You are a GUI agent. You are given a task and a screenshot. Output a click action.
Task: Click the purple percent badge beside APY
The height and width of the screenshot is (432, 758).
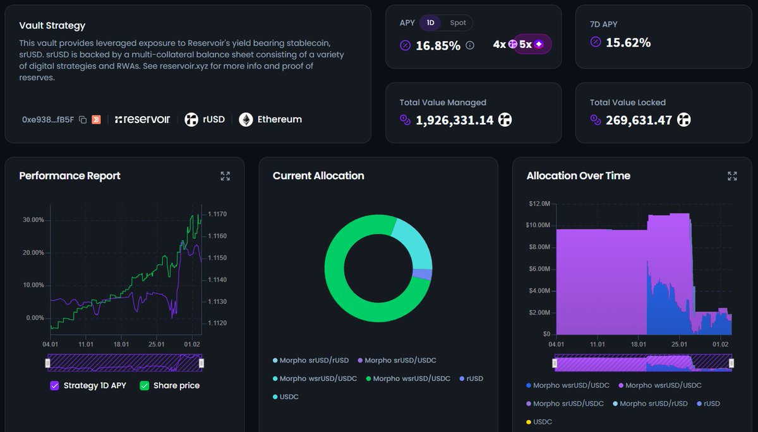coord(405,45)
